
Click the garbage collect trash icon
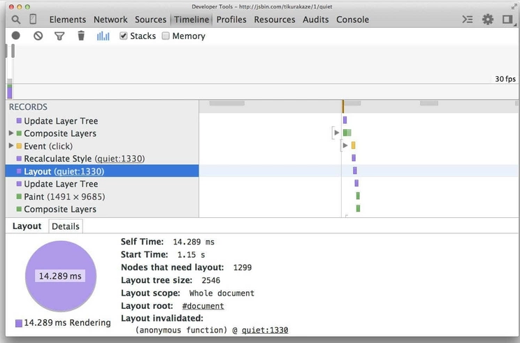coord(81,36)
